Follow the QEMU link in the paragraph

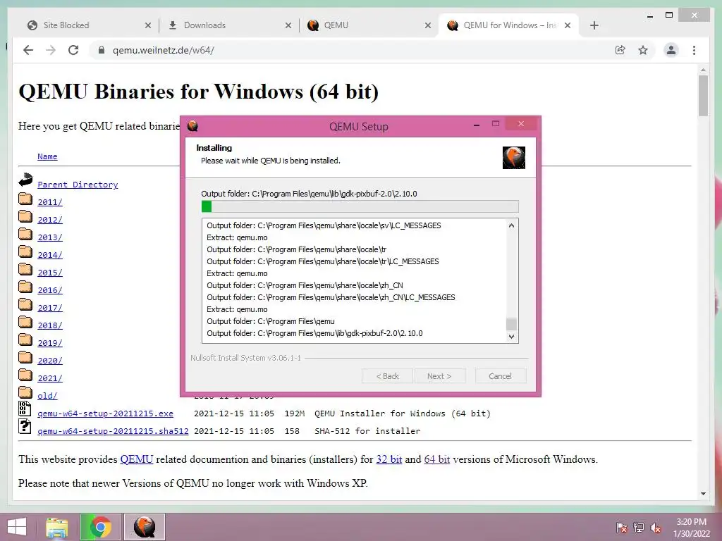(137, 459)
